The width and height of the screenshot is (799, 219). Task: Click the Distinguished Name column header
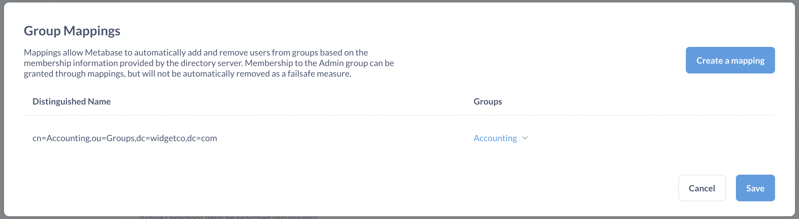tap(72, 101)
